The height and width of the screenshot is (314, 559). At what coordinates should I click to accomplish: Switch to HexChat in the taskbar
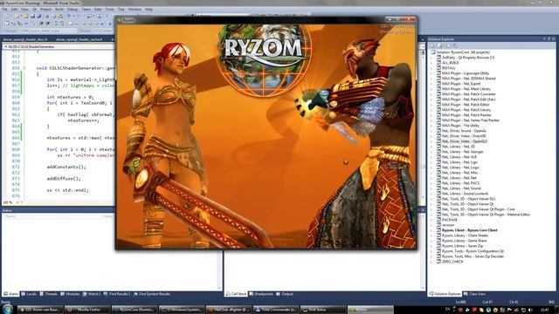[230, 310]
